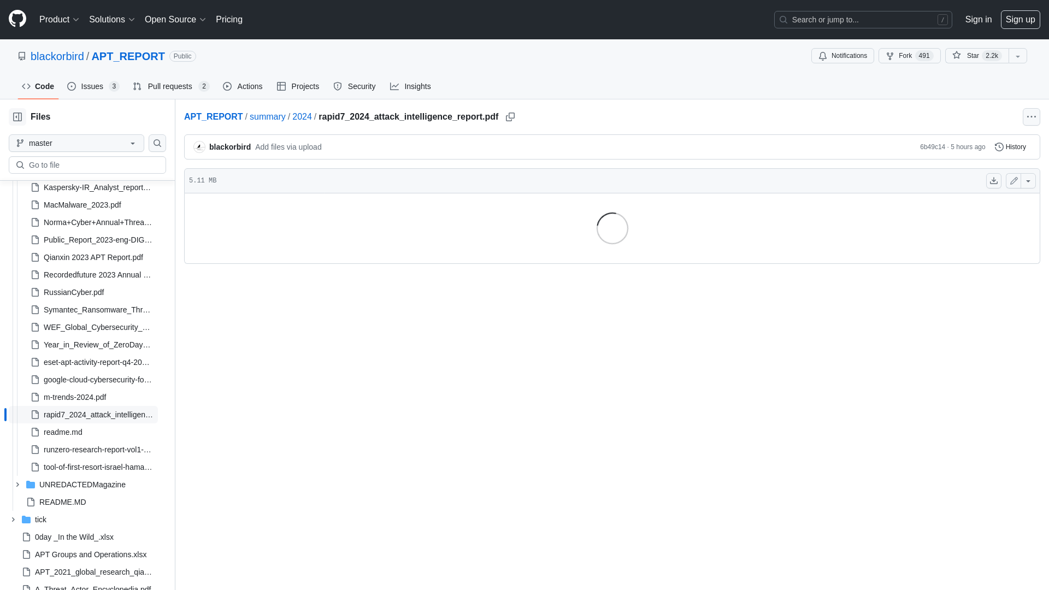Click the edit file pencil icon

coord(1013,180)
